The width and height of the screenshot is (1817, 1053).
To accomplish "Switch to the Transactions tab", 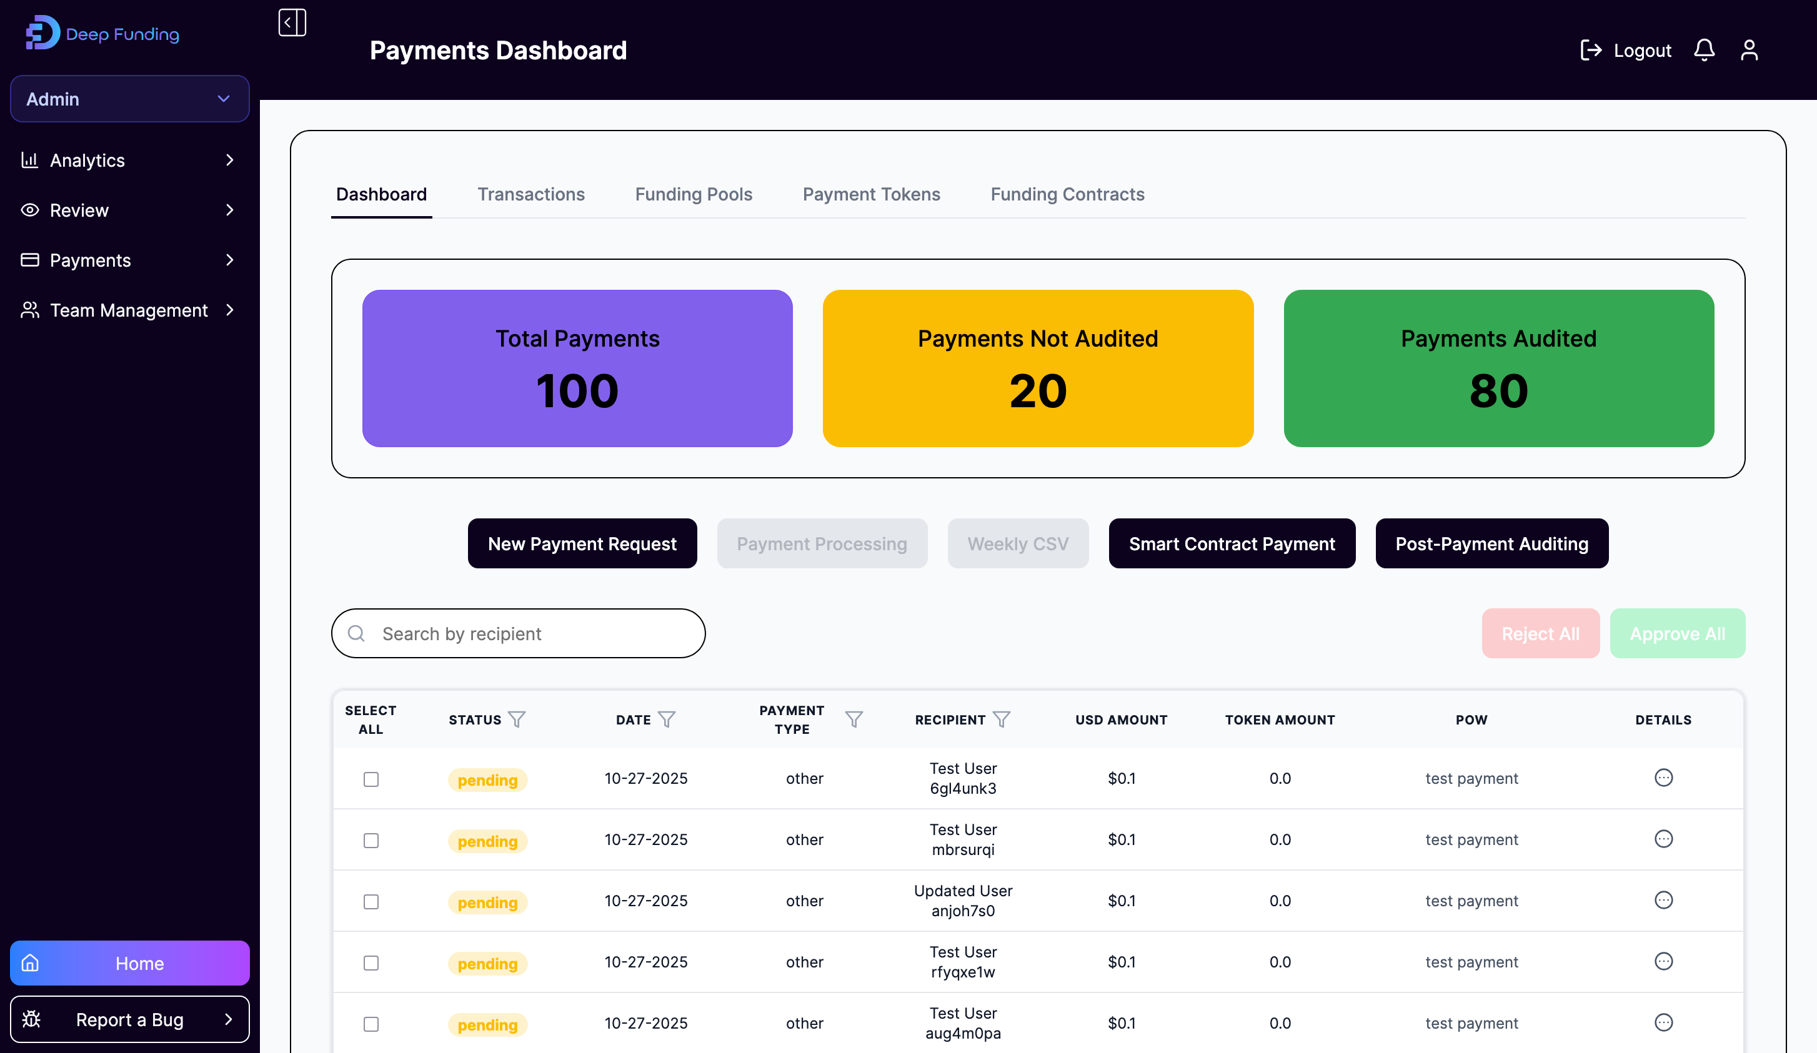I will coord(530,194).
